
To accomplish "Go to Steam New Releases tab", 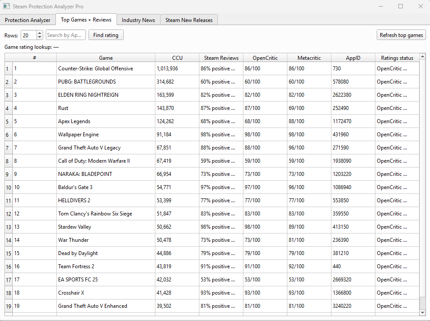I will (189, 20).
